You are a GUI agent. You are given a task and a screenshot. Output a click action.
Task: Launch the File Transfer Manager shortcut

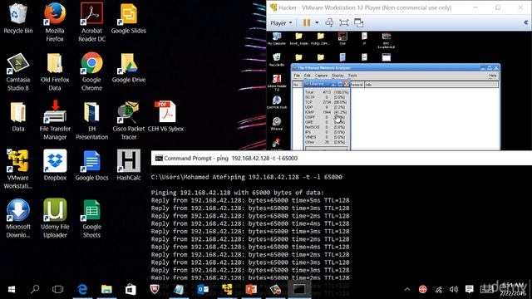click(x=55, y=120)
